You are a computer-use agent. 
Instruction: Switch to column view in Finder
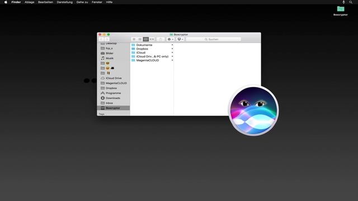coord(145,39)
